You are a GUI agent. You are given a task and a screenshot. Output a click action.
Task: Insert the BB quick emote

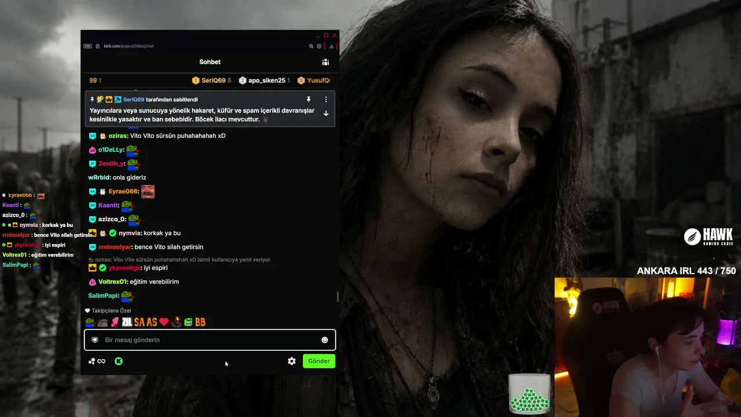(200, 322)
